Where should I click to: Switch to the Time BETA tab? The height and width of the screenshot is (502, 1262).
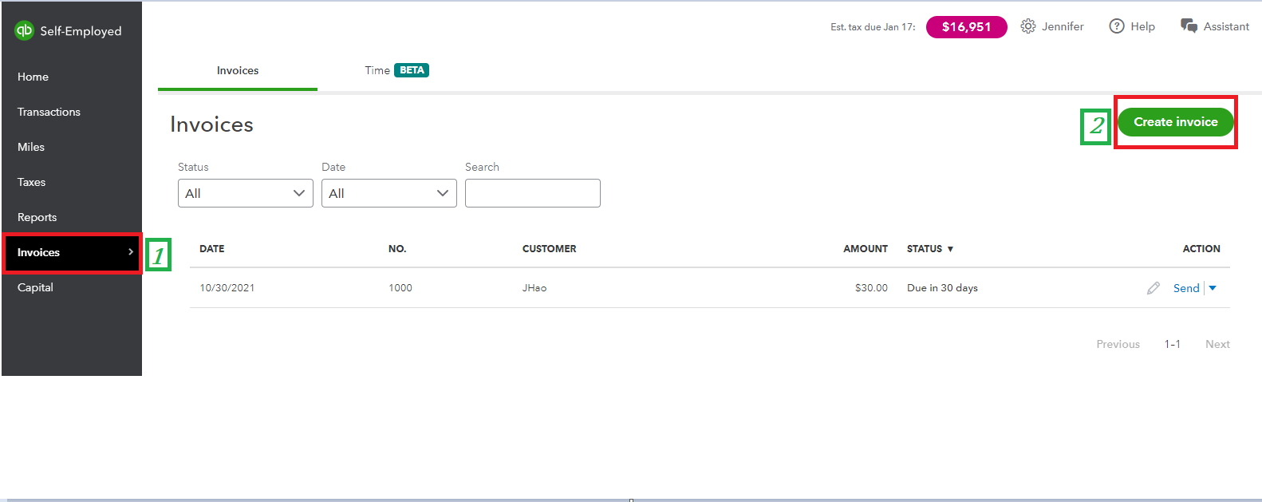point(396,70)
